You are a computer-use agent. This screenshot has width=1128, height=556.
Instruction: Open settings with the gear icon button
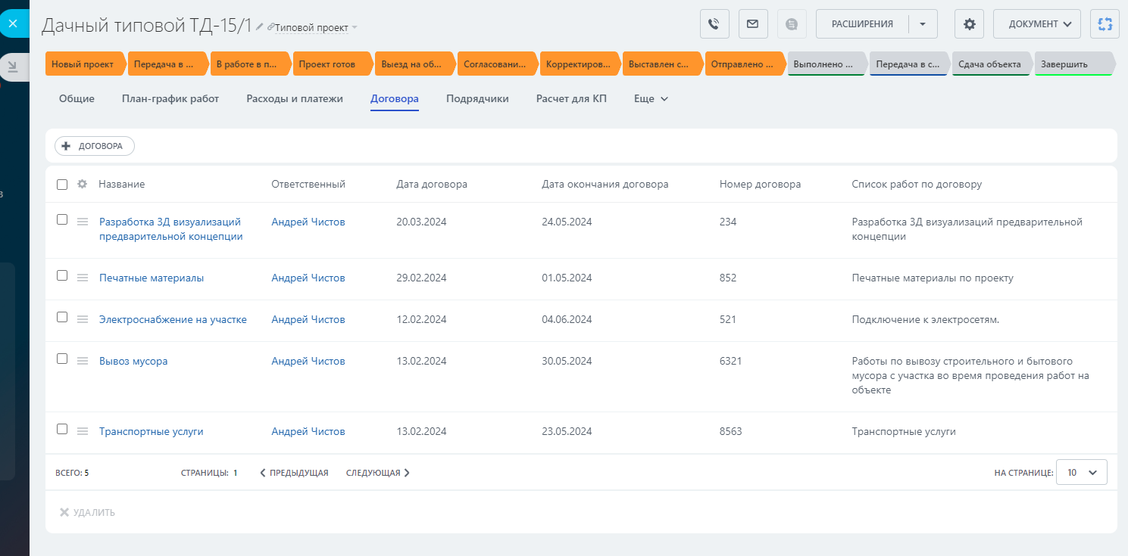coord(969,23)
